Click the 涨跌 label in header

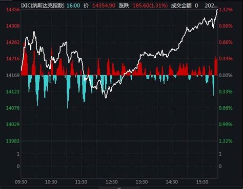124,6
